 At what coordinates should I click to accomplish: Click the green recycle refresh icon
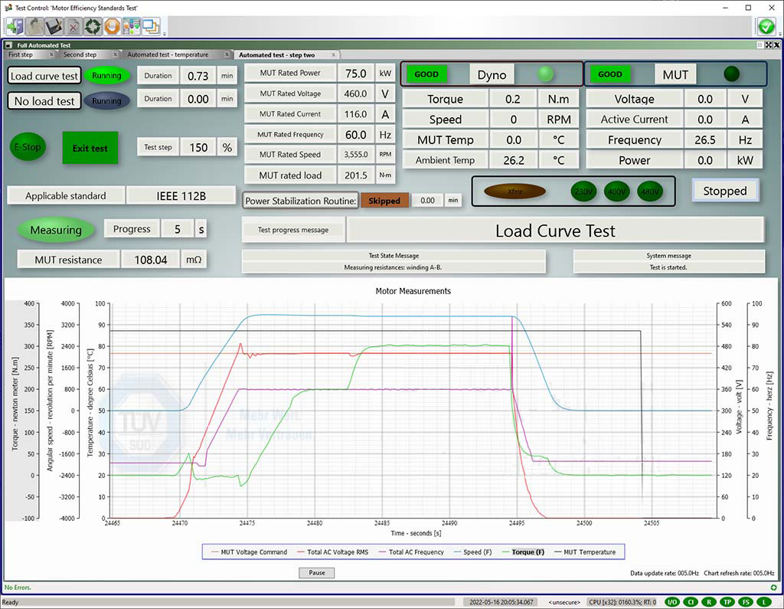93,25
